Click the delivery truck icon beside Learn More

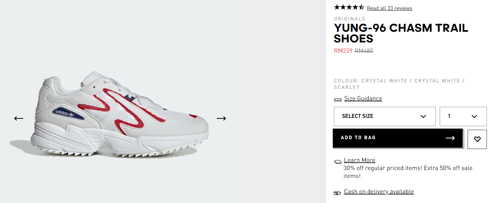338,162
